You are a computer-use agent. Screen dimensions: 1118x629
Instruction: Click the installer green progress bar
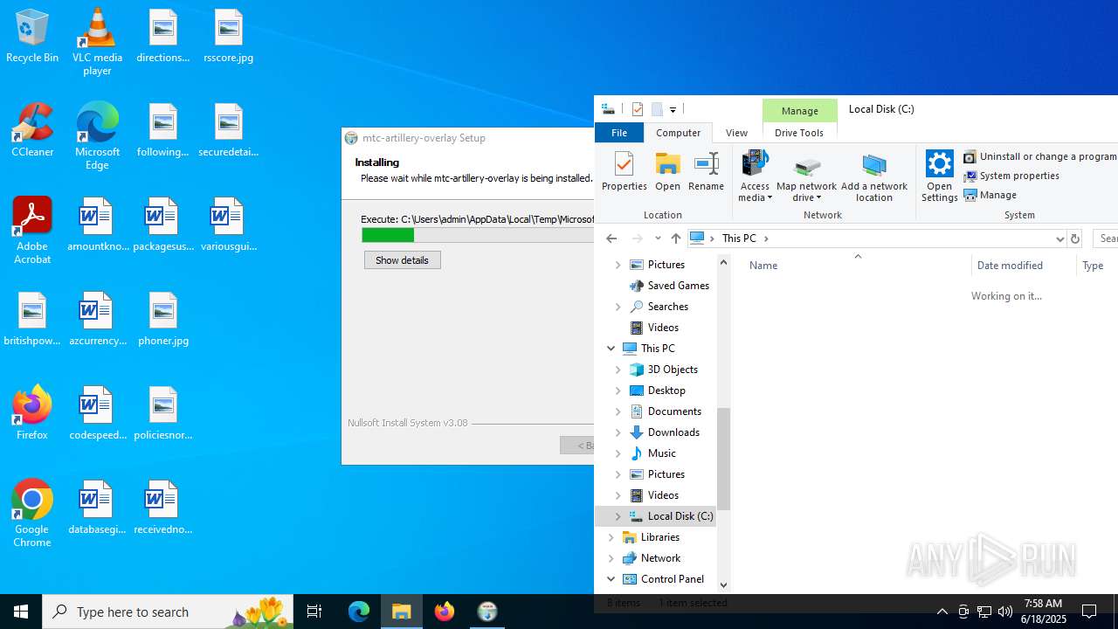pyautogui.click(x=388, y=235)
